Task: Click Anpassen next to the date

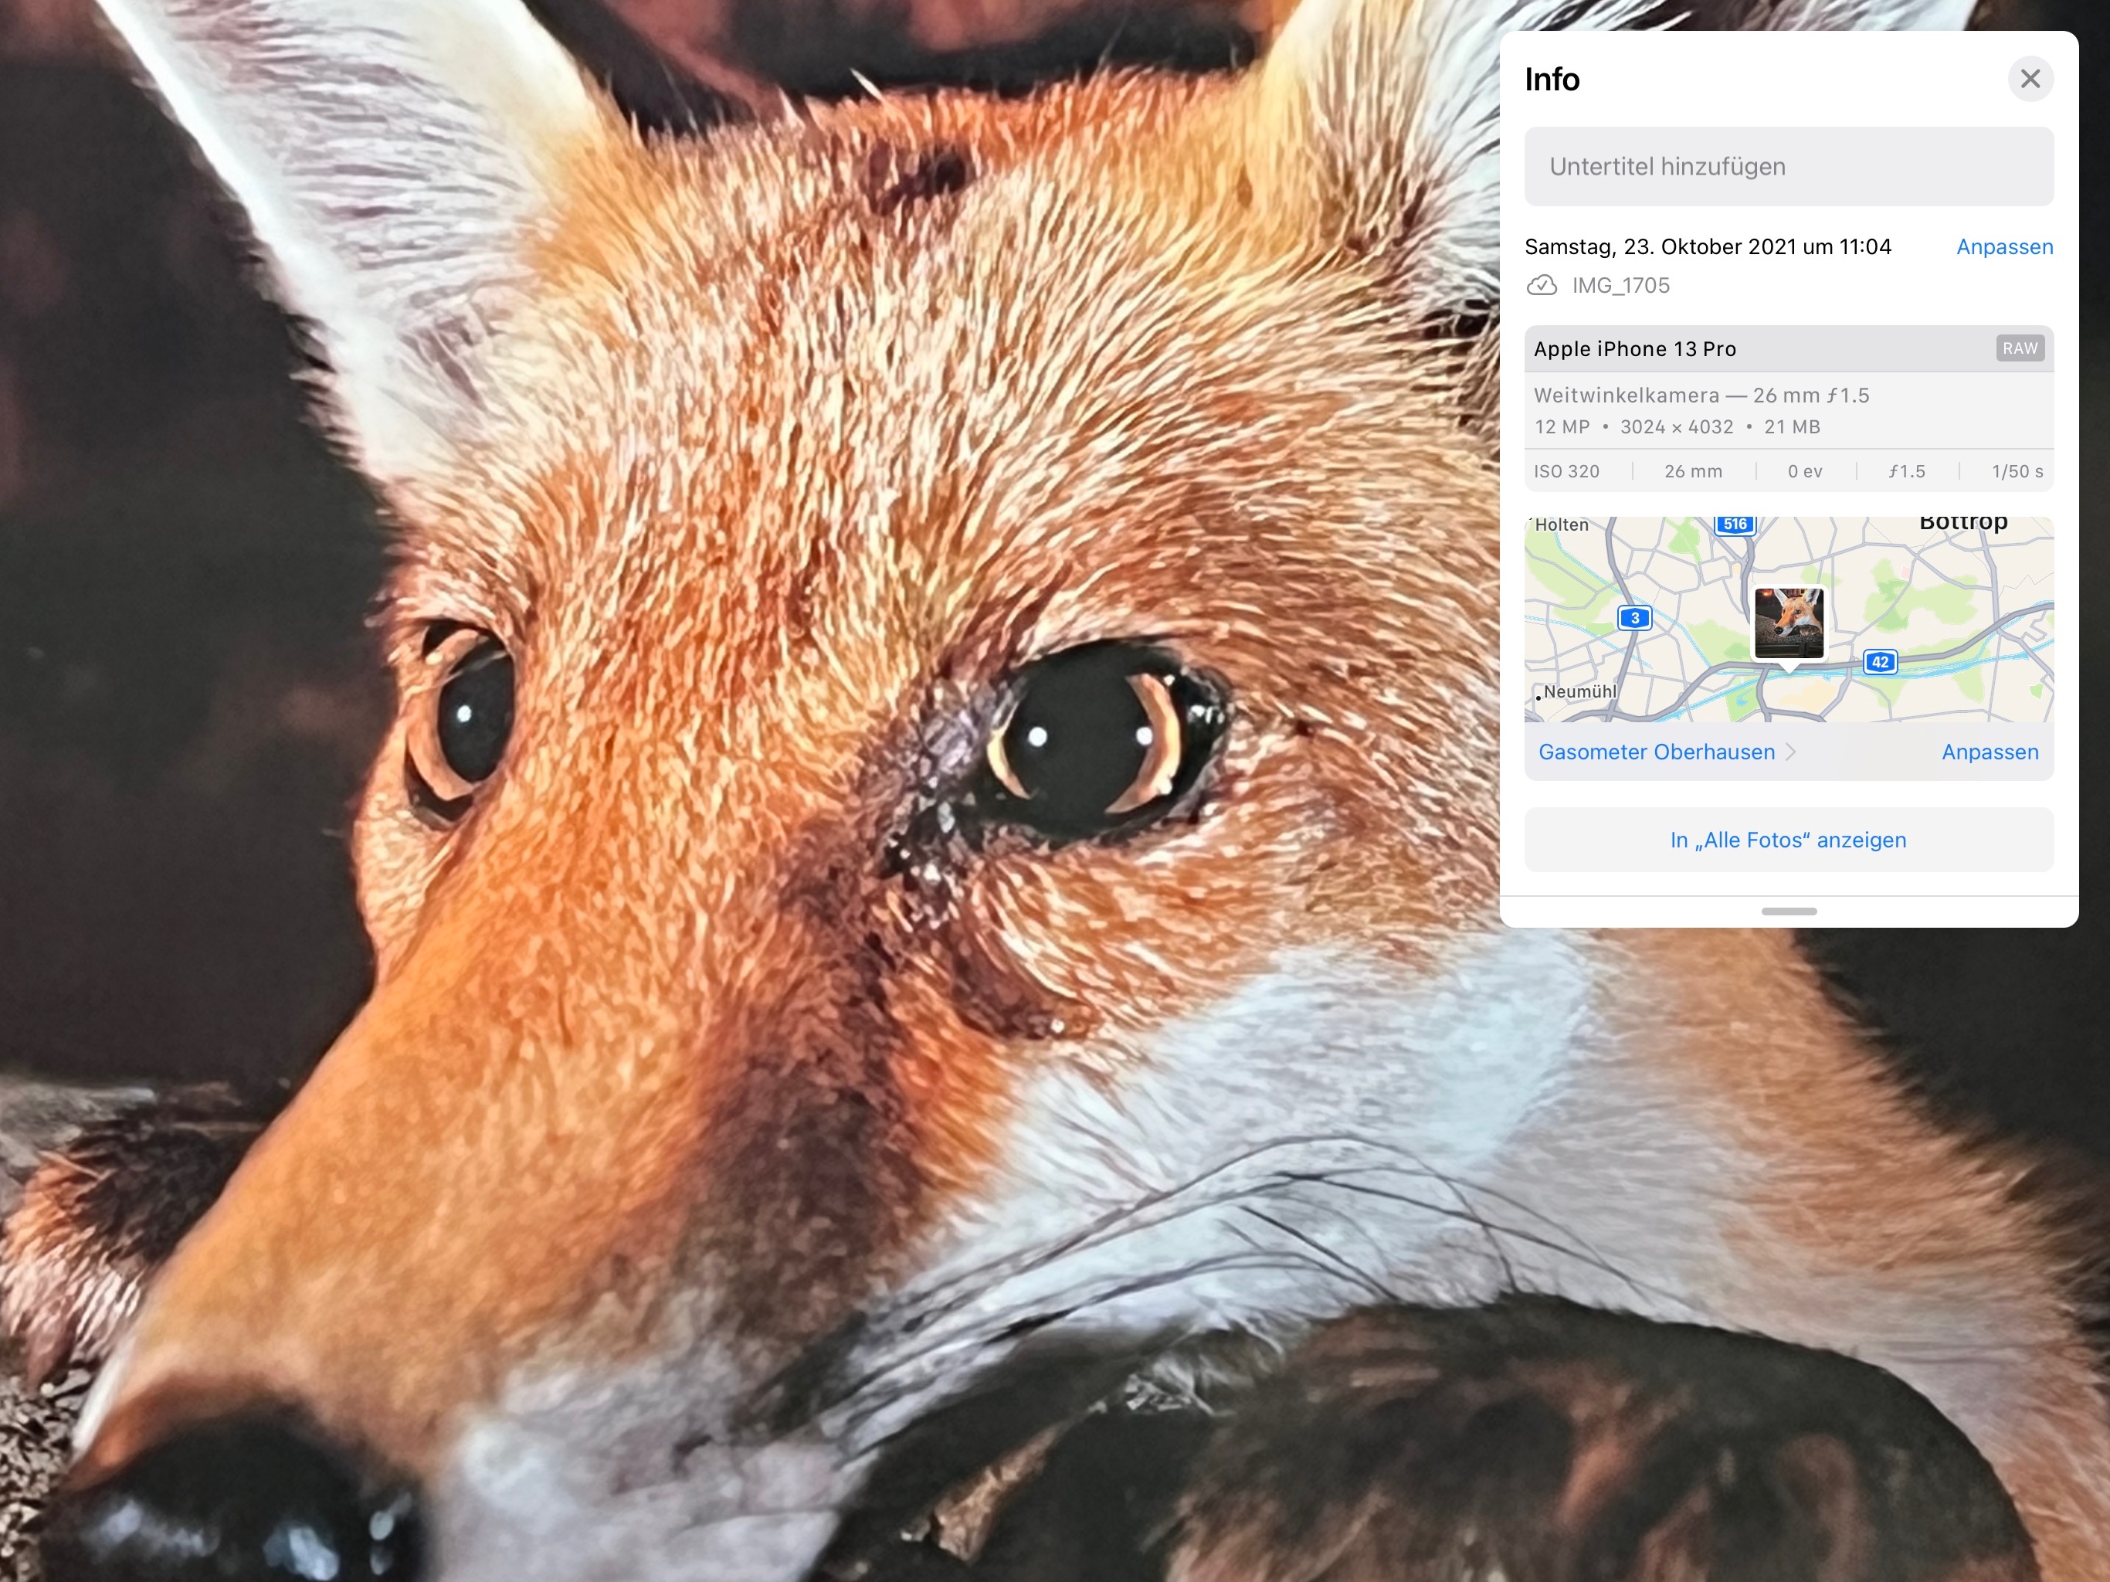Action: click(2004, 246)
